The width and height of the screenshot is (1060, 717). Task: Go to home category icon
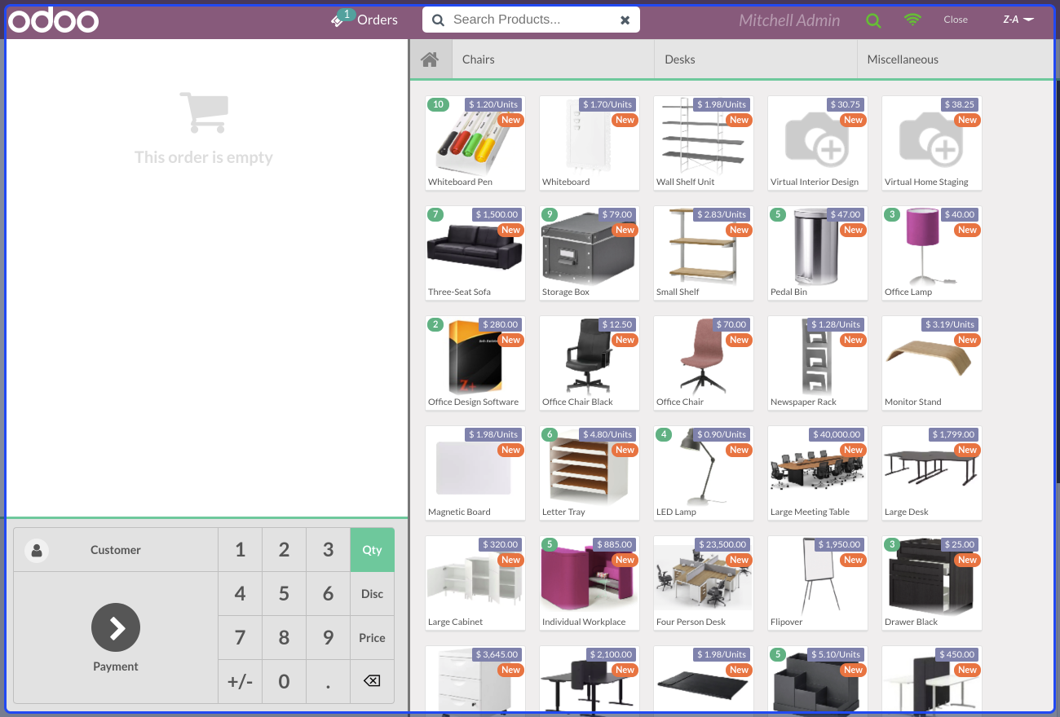point(431,59)
